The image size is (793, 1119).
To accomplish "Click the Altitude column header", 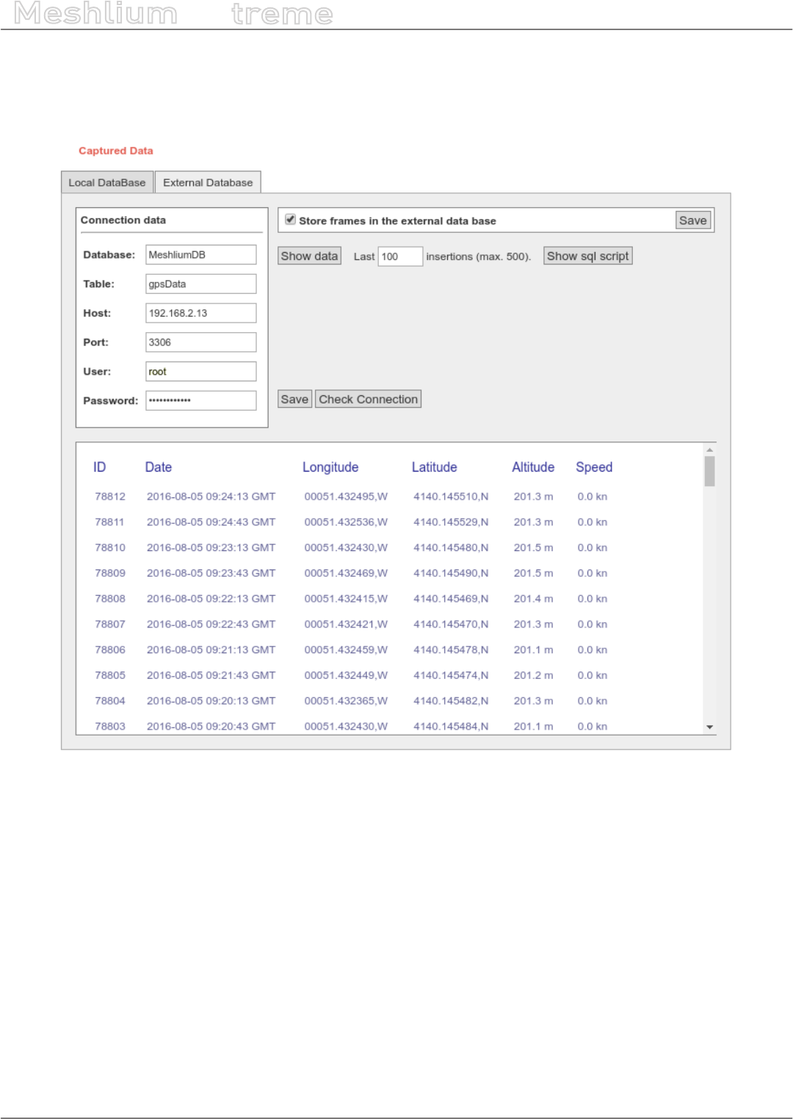I will (533, 467).
